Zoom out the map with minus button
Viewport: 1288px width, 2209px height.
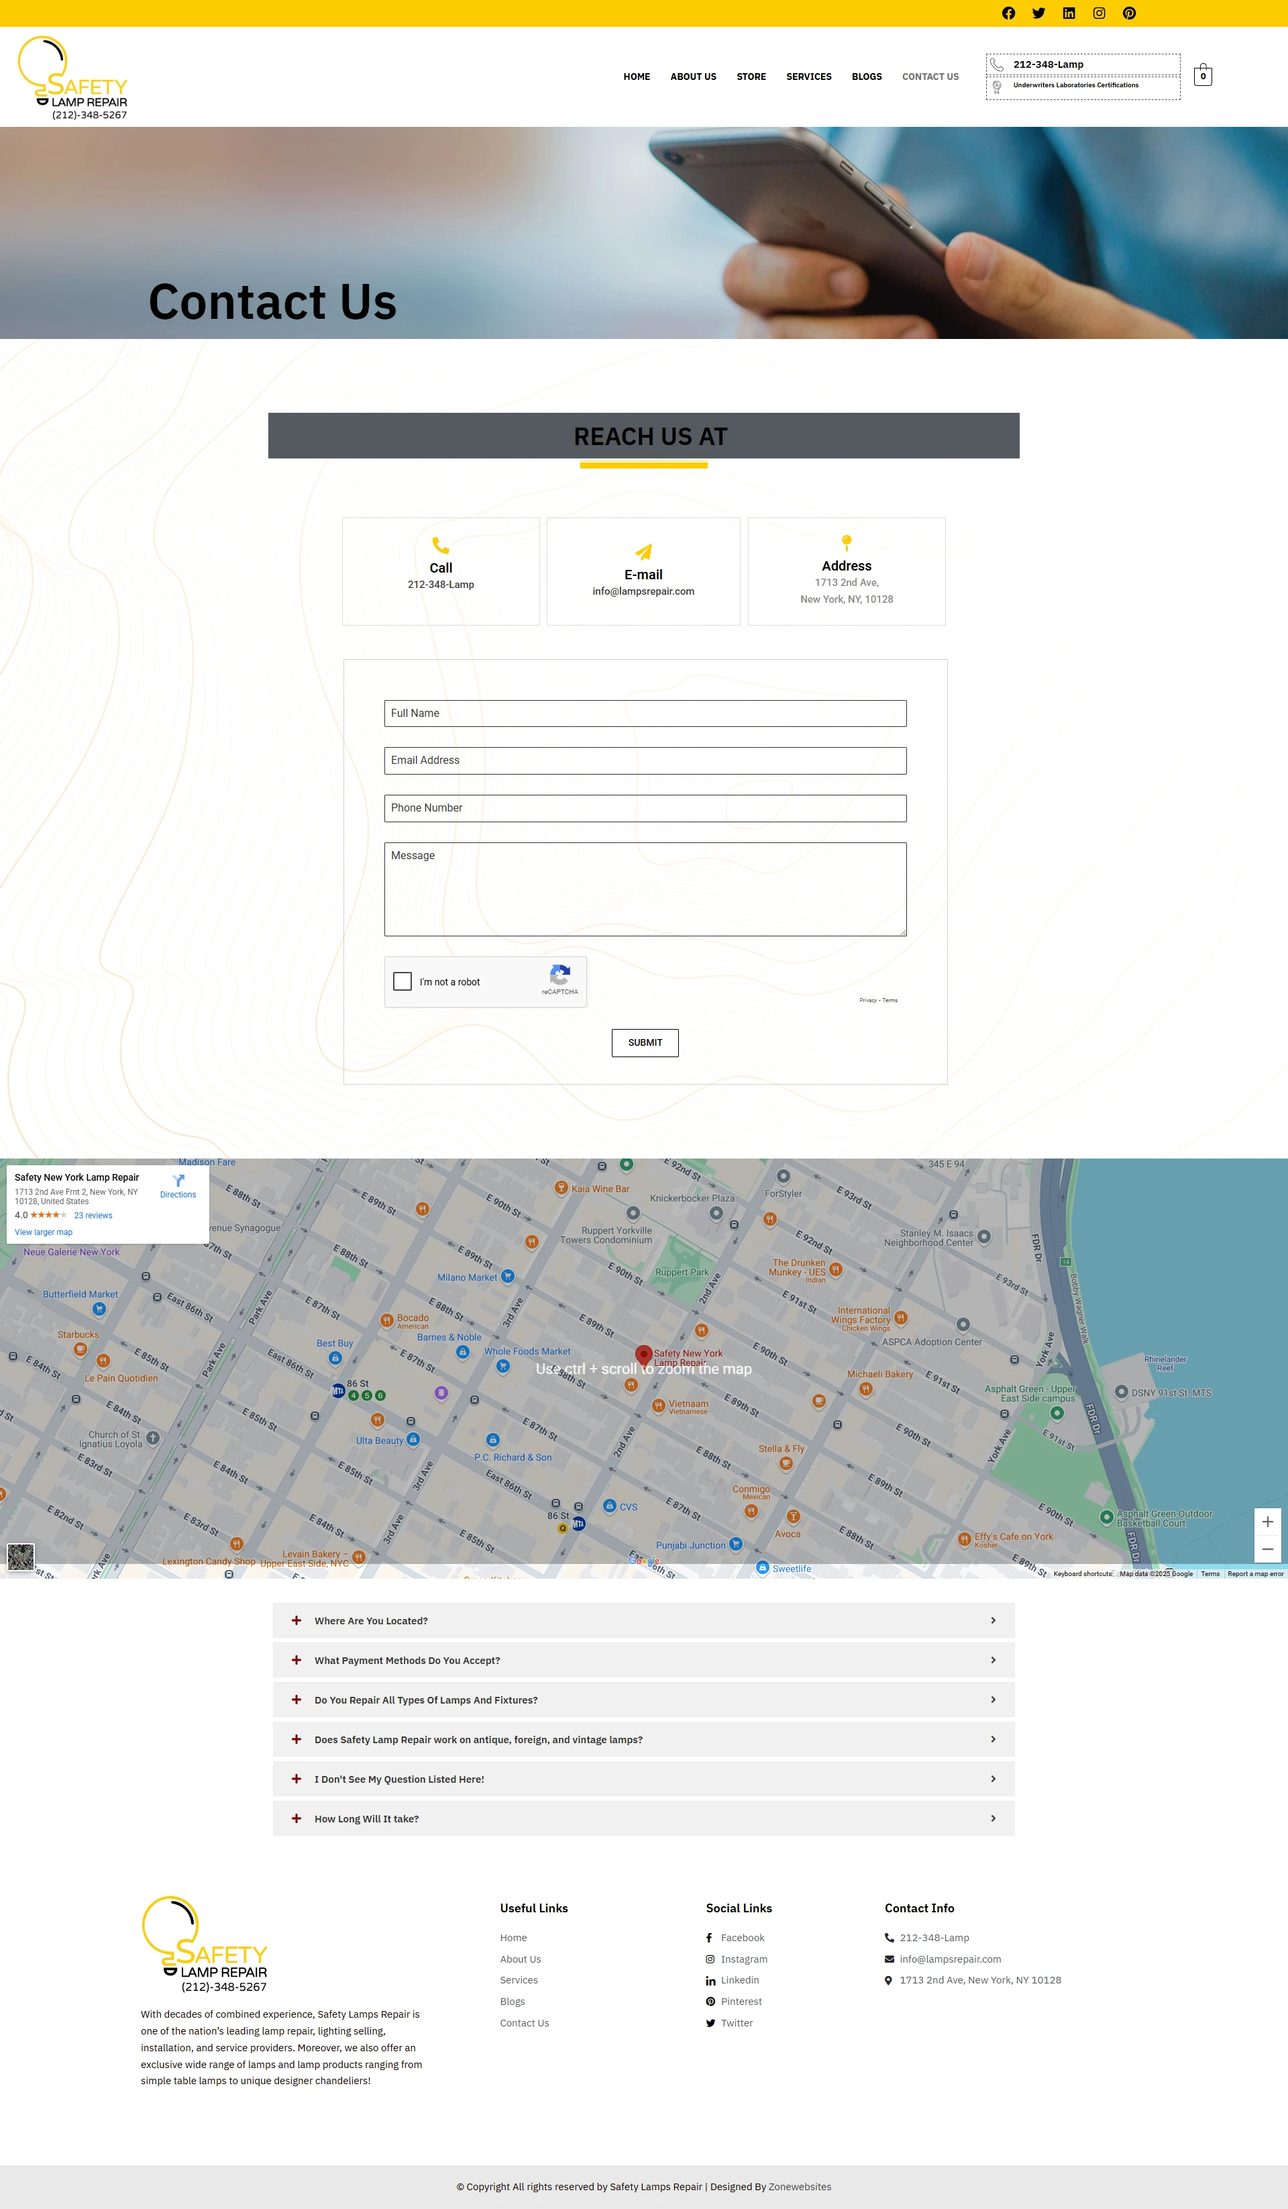tap(1267, 1550)
